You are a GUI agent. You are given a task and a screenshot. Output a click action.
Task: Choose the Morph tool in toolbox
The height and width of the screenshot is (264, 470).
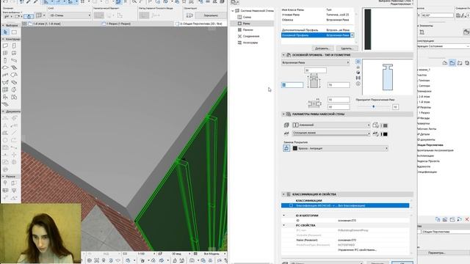[14, 89]
